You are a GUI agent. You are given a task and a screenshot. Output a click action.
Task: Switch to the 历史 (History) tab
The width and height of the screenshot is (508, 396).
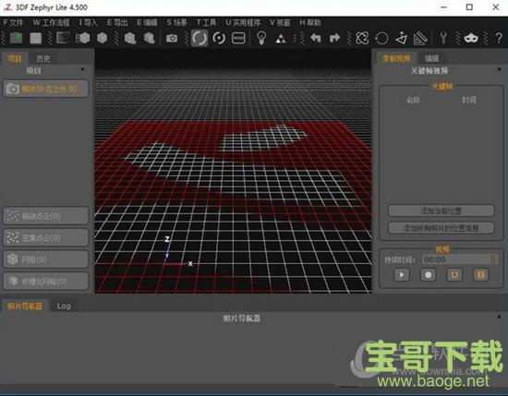[x=42, y=58]
